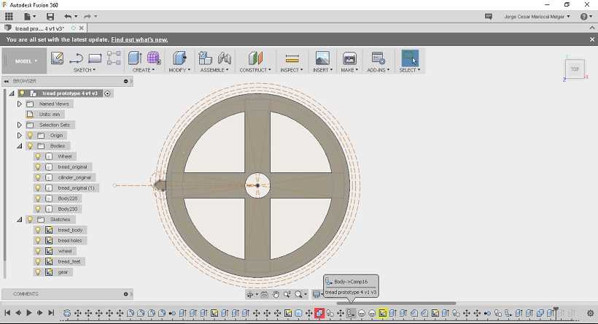Open timeline settings gear

click(x=591, y=313)
